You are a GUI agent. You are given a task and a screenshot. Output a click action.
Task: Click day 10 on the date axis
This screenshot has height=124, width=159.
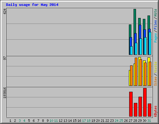[x=51, y=121]
